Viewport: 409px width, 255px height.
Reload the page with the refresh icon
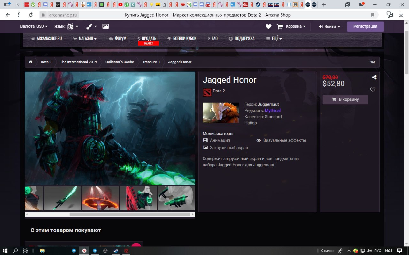pyautogui.click(x=31, y=15)
